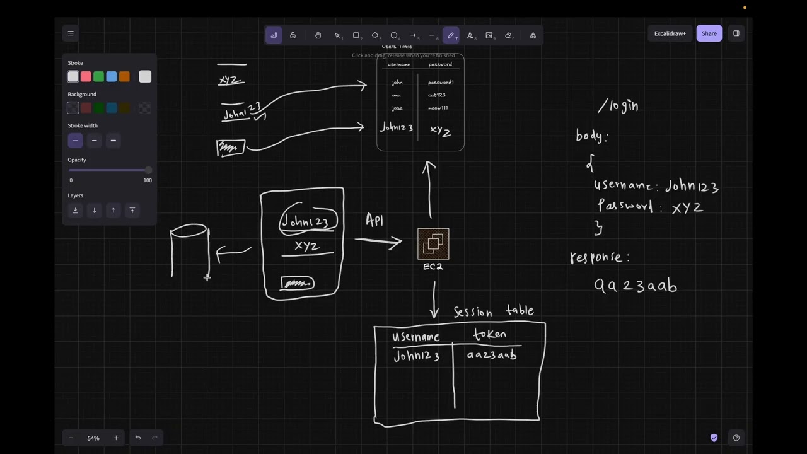807x454 pixels.
Task: Select the Diamond tool
Action: (x=375, y=35)
